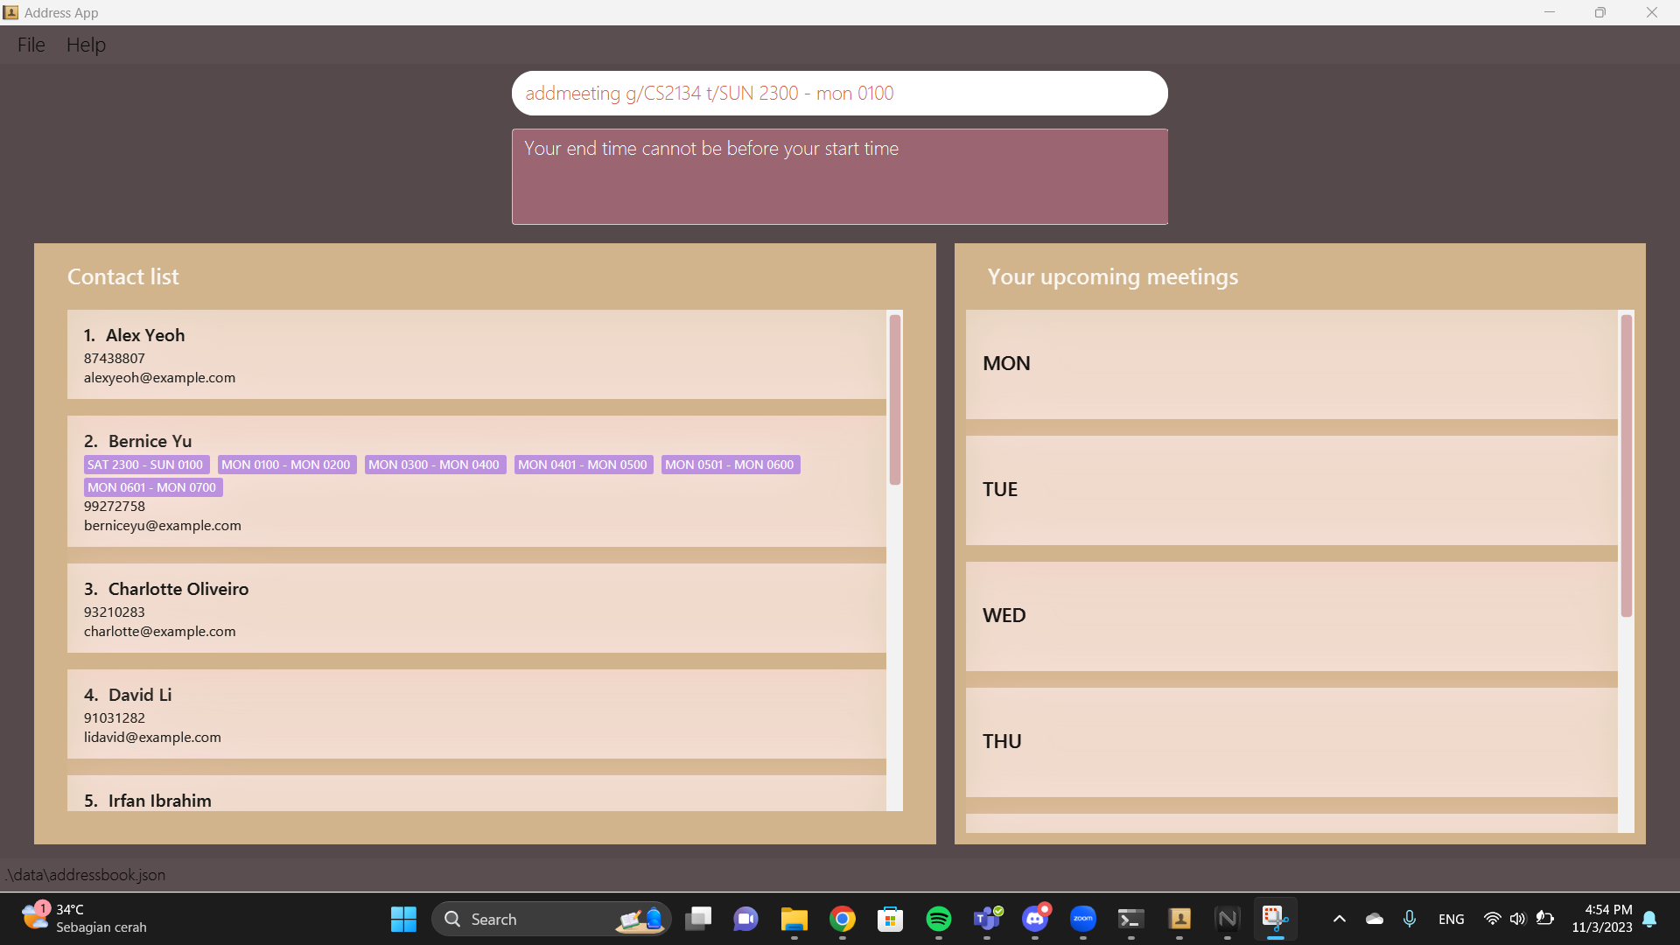
Task: Open the Windows Start menu icon
Action: click(x=403, y=919)
